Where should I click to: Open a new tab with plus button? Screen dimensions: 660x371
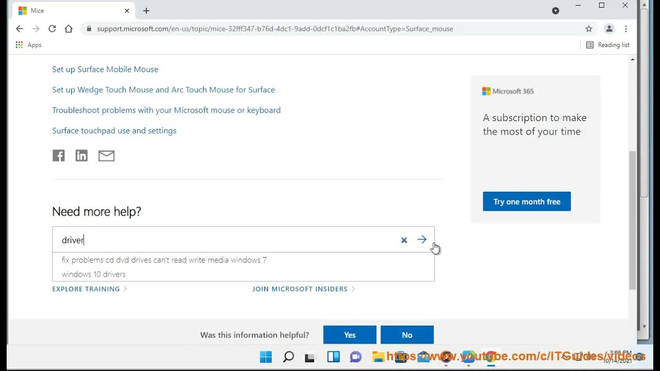146,11
